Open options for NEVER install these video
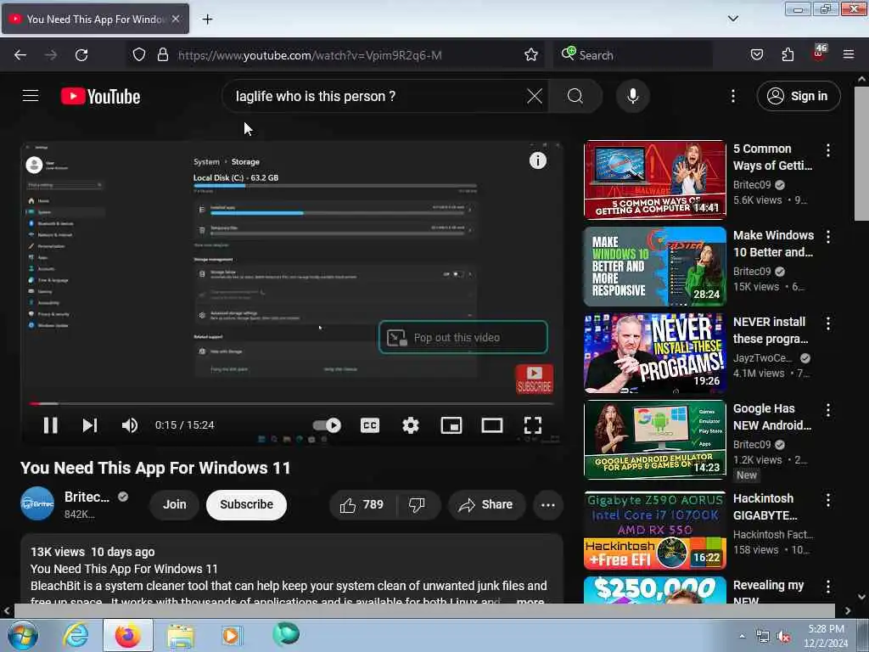Image resolution: width=869 pixels, height=652 pixels. (828, 323)
